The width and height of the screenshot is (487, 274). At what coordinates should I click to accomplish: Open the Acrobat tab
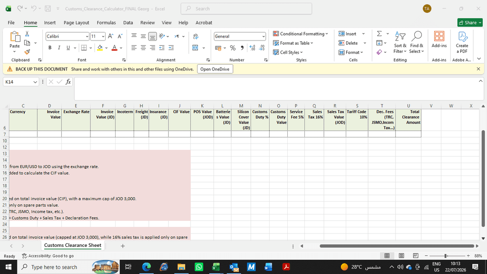(x=204, y=23)
